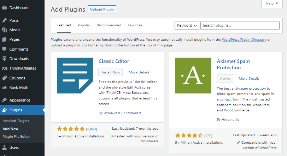Click the Plugins plug icon
Image resolution: width=287 pixels, height=156 pixels.
click(x=4, y=110)
